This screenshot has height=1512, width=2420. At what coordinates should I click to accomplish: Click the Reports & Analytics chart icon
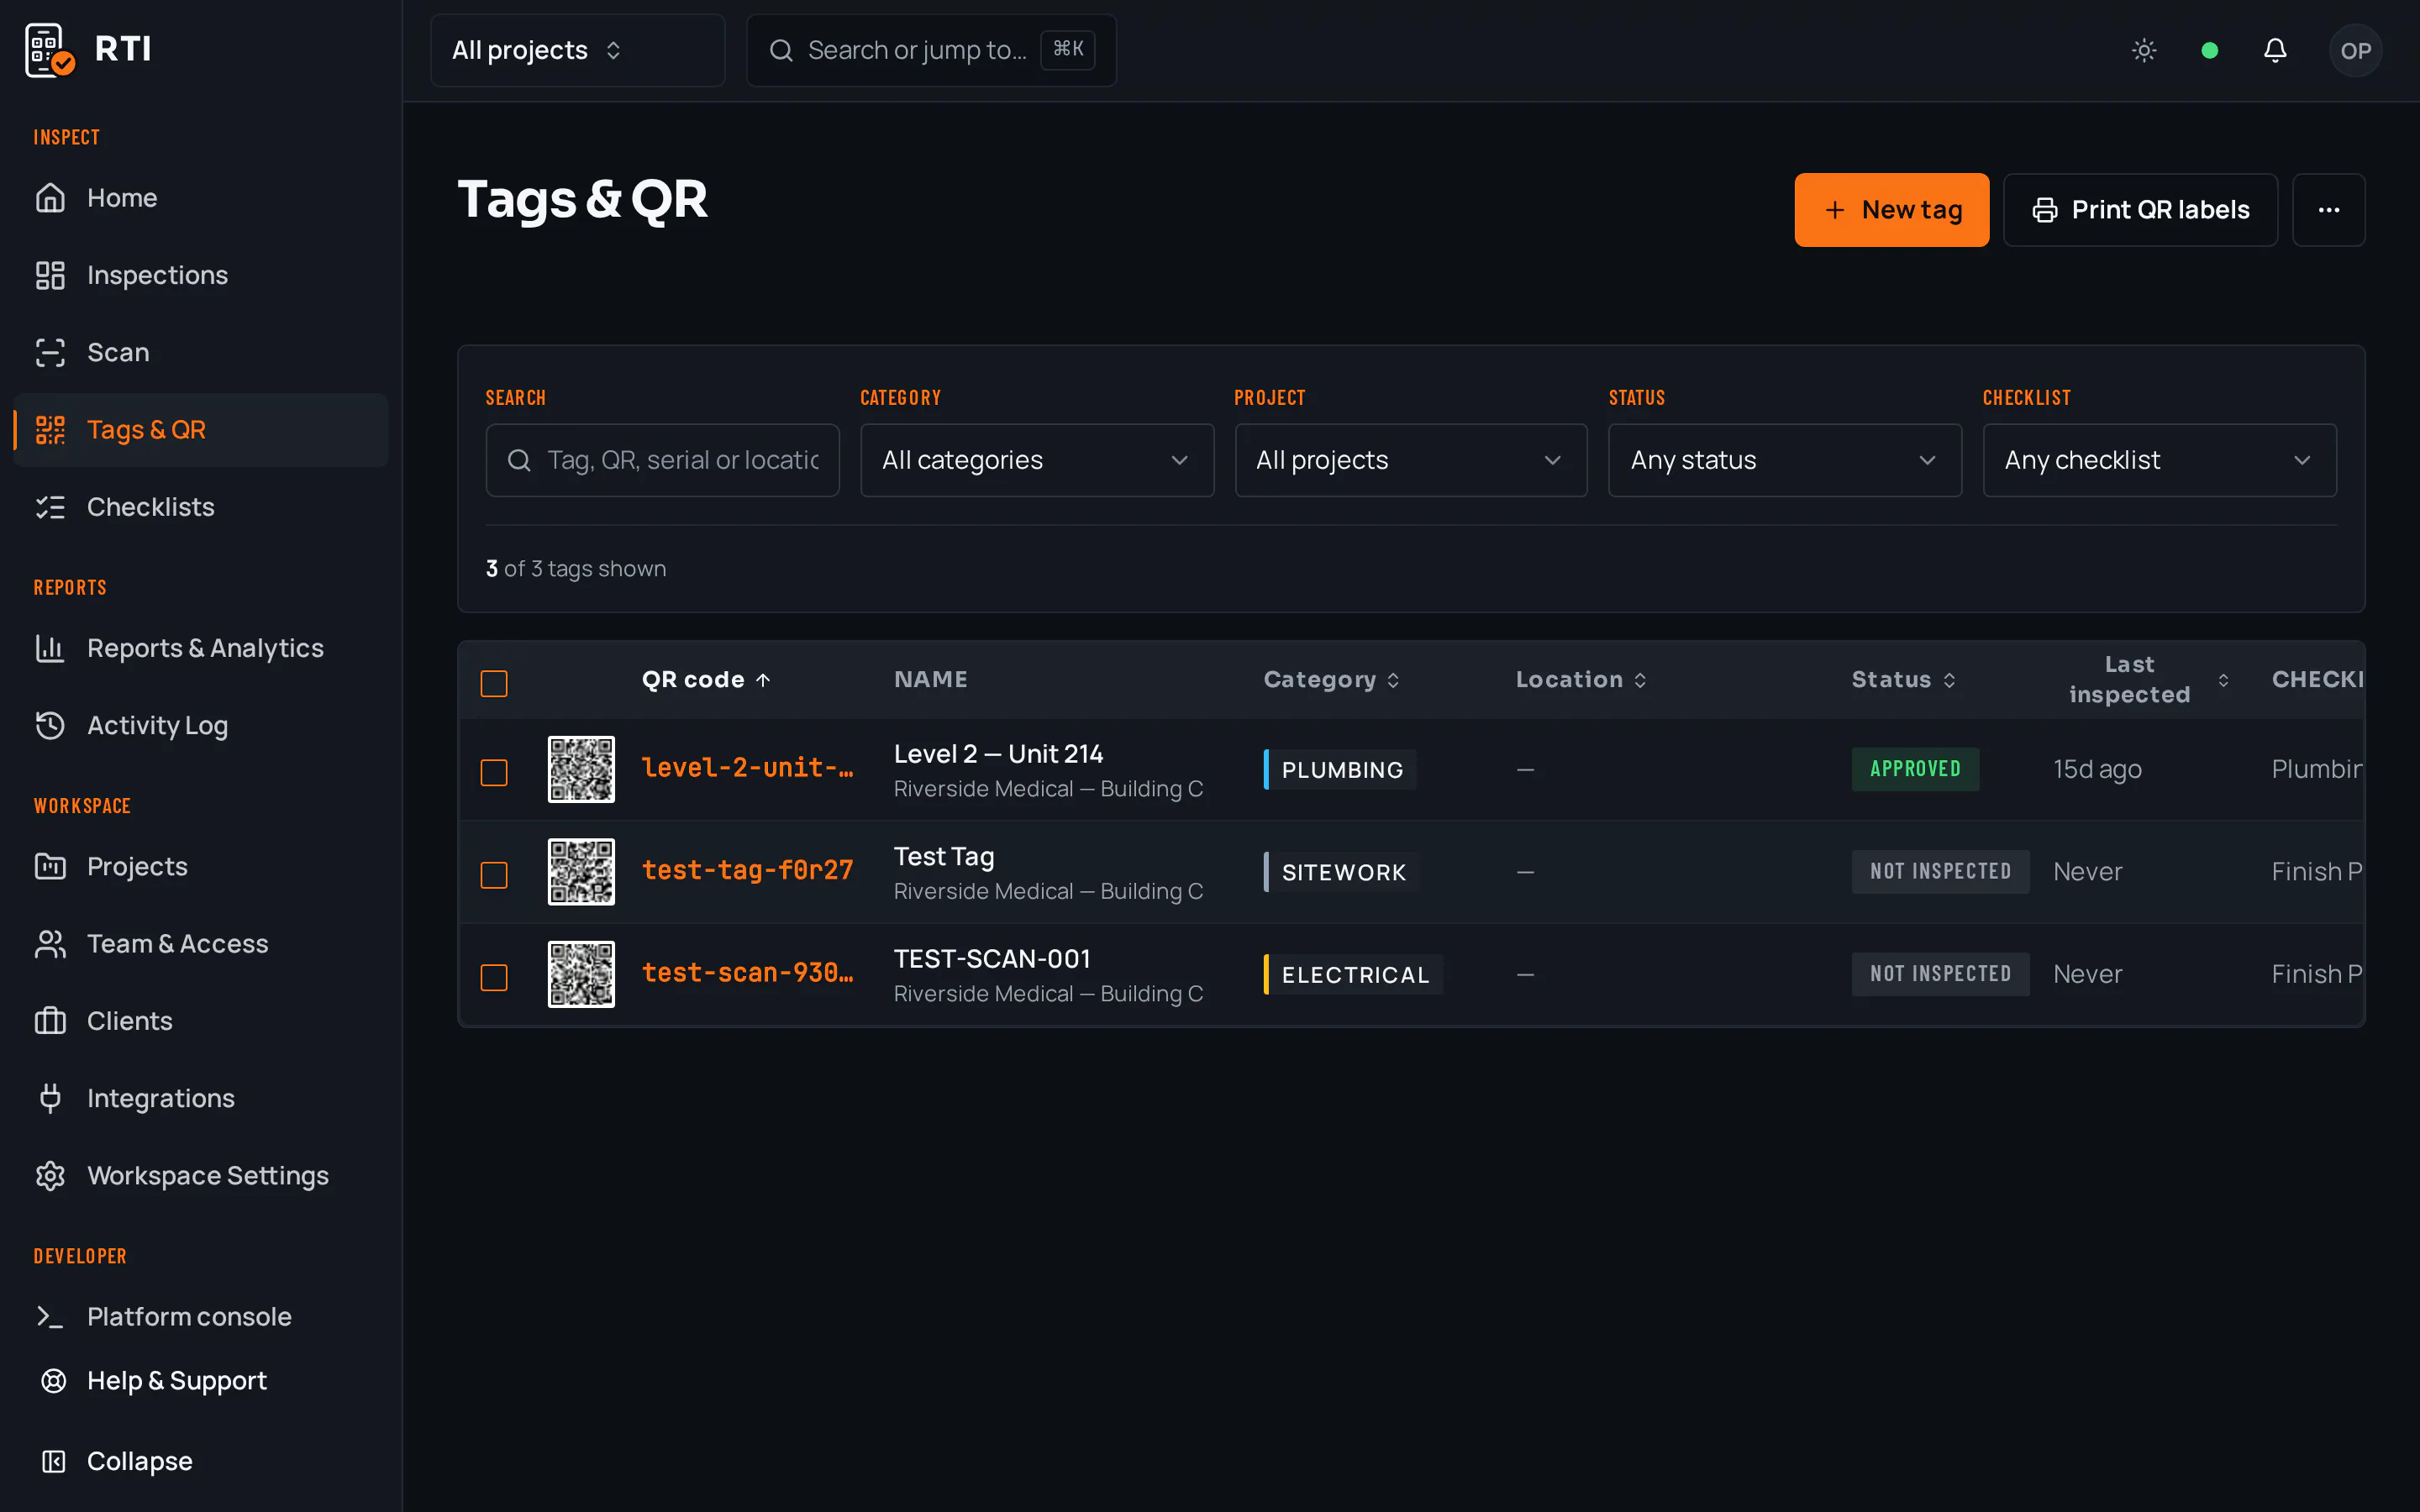(x=50, y=648)
